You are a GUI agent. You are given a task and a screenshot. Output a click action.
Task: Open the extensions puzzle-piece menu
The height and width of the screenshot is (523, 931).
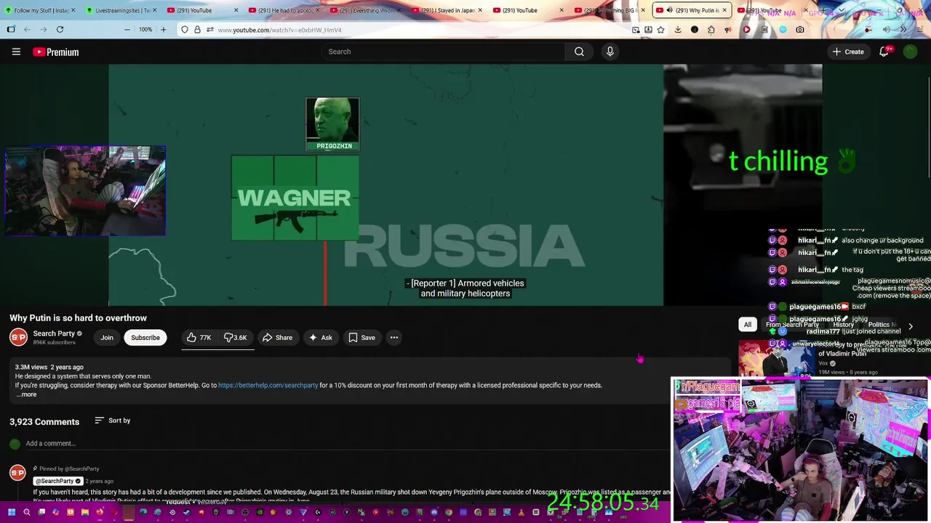pos(711,30)
